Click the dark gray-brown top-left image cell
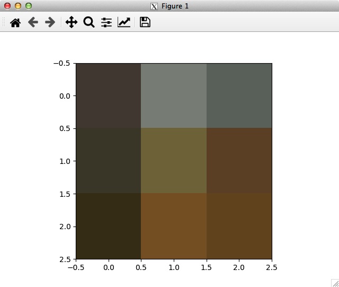 tap(108, 95)
